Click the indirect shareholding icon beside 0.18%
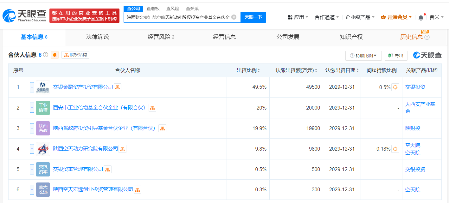This screenshot has height=203, width=449. 395,149
